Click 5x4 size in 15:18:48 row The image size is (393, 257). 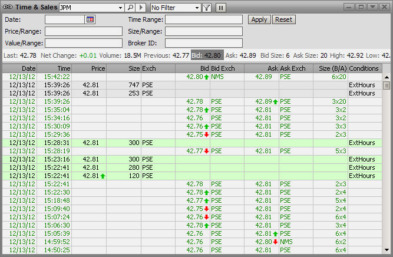[x=341, y=200]
